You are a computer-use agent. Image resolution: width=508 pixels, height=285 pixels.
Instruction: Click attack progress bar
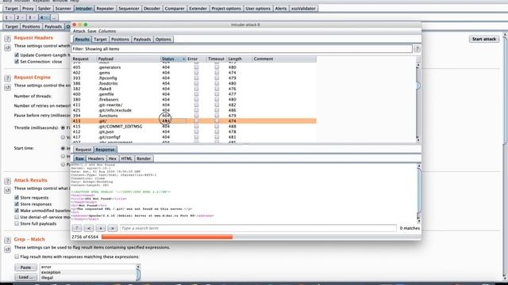pyautogui.click(x=260, y=237)
